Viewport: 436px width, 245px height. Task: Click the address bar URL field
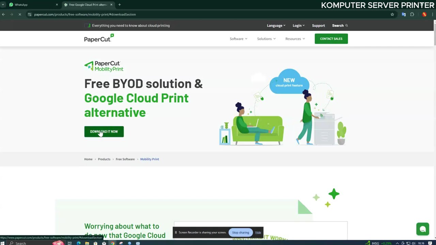click(x=211, y=14)
